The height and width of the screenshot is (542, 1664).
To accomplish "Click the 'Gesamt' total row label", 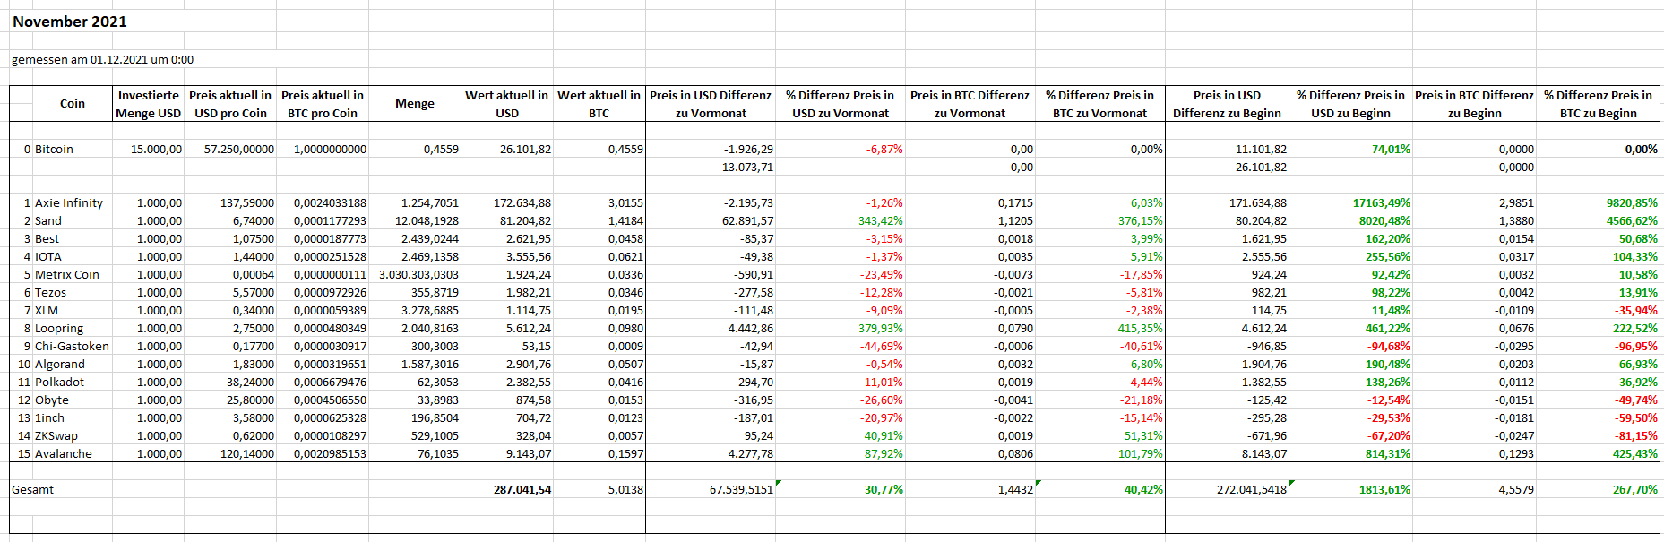I will [x=32, y=490].
